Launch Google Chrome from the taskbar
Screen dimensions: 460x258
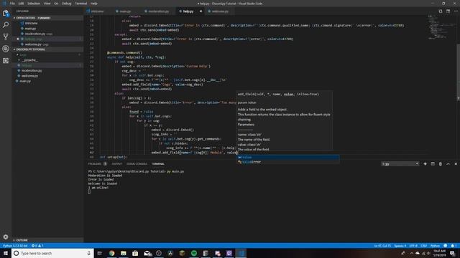click(x=112, y=253)
